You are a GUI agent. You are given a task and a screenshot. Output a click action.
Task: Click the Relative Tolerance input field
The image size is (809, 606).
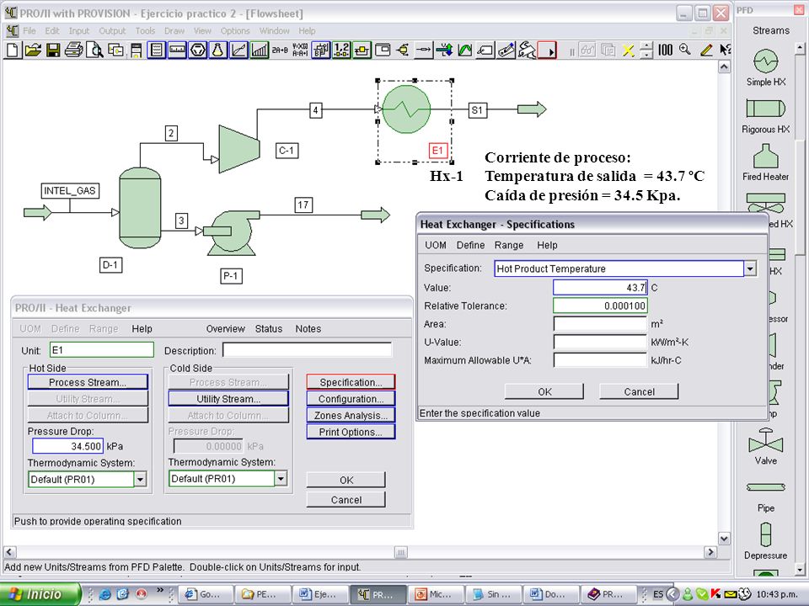pos(600,306)
